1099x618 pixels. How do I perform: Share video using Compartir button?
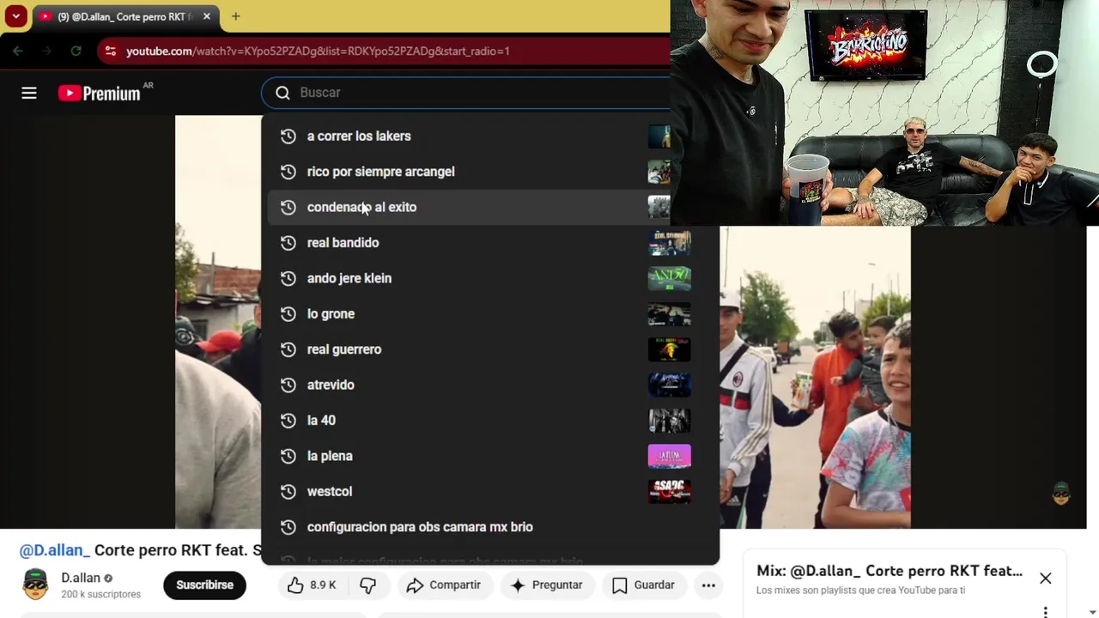(x=443, y=585)
